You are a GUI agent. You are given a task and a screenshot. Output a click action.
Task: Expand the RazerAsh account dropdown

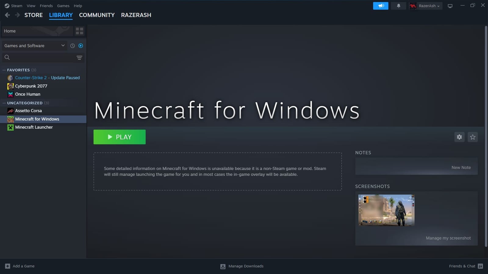click(x=426, y=6)
